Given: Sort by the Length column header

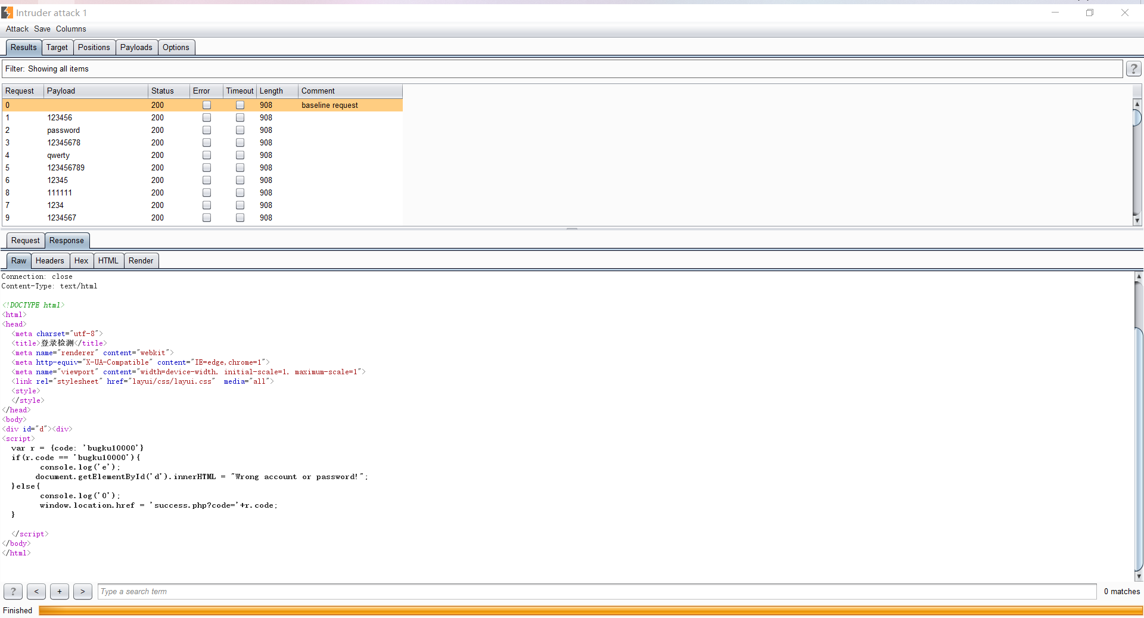Looking at the screenshot, I should tap(277, 91).
